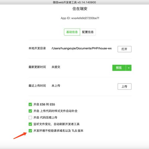Viewport: 149px width, 149px height.
Task: Toggle 监听文件变化 自动刷新开发者工具 checkbox
Action: tap(30, 124)
